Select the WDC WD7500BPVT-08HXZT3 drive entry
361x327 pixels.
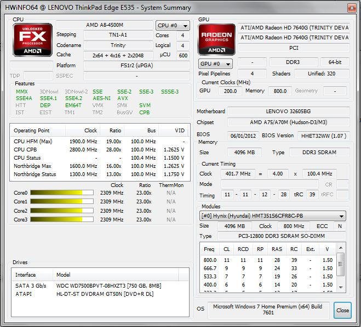tap(100, 285)
